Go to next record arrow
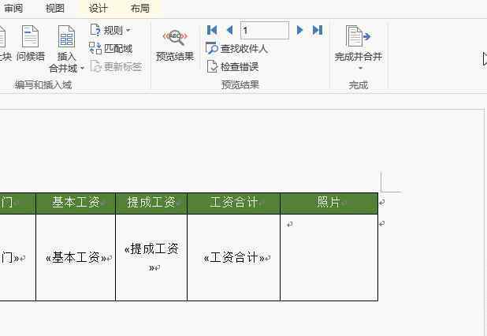Image resolution: width=487 pixels, height=336 pixels. (299, 30)
